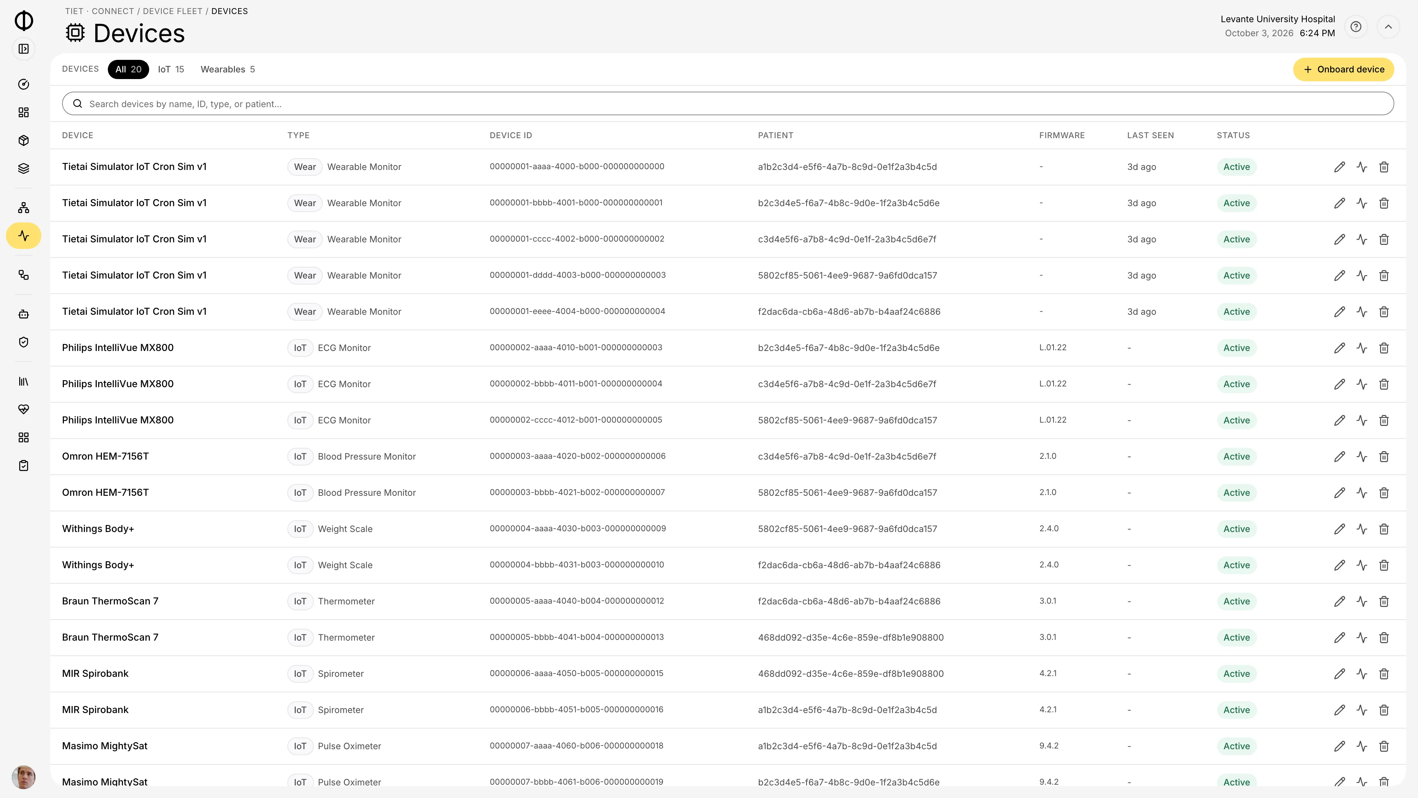View activity for Braun device 00000005-bbbb-4041

click(1362, 637)
